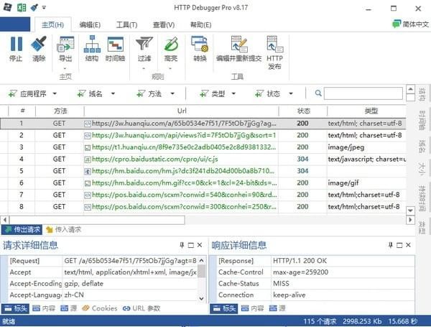This screenshot has height=327, width=431.
Task: Click the request list horizontal scrollbar thumb
Action: (97, 220)
